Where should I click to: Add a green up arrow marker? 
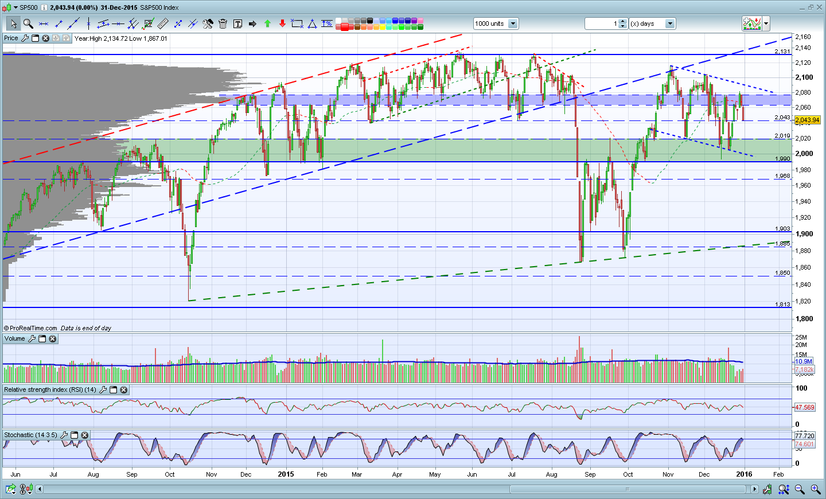click(267, 24)
